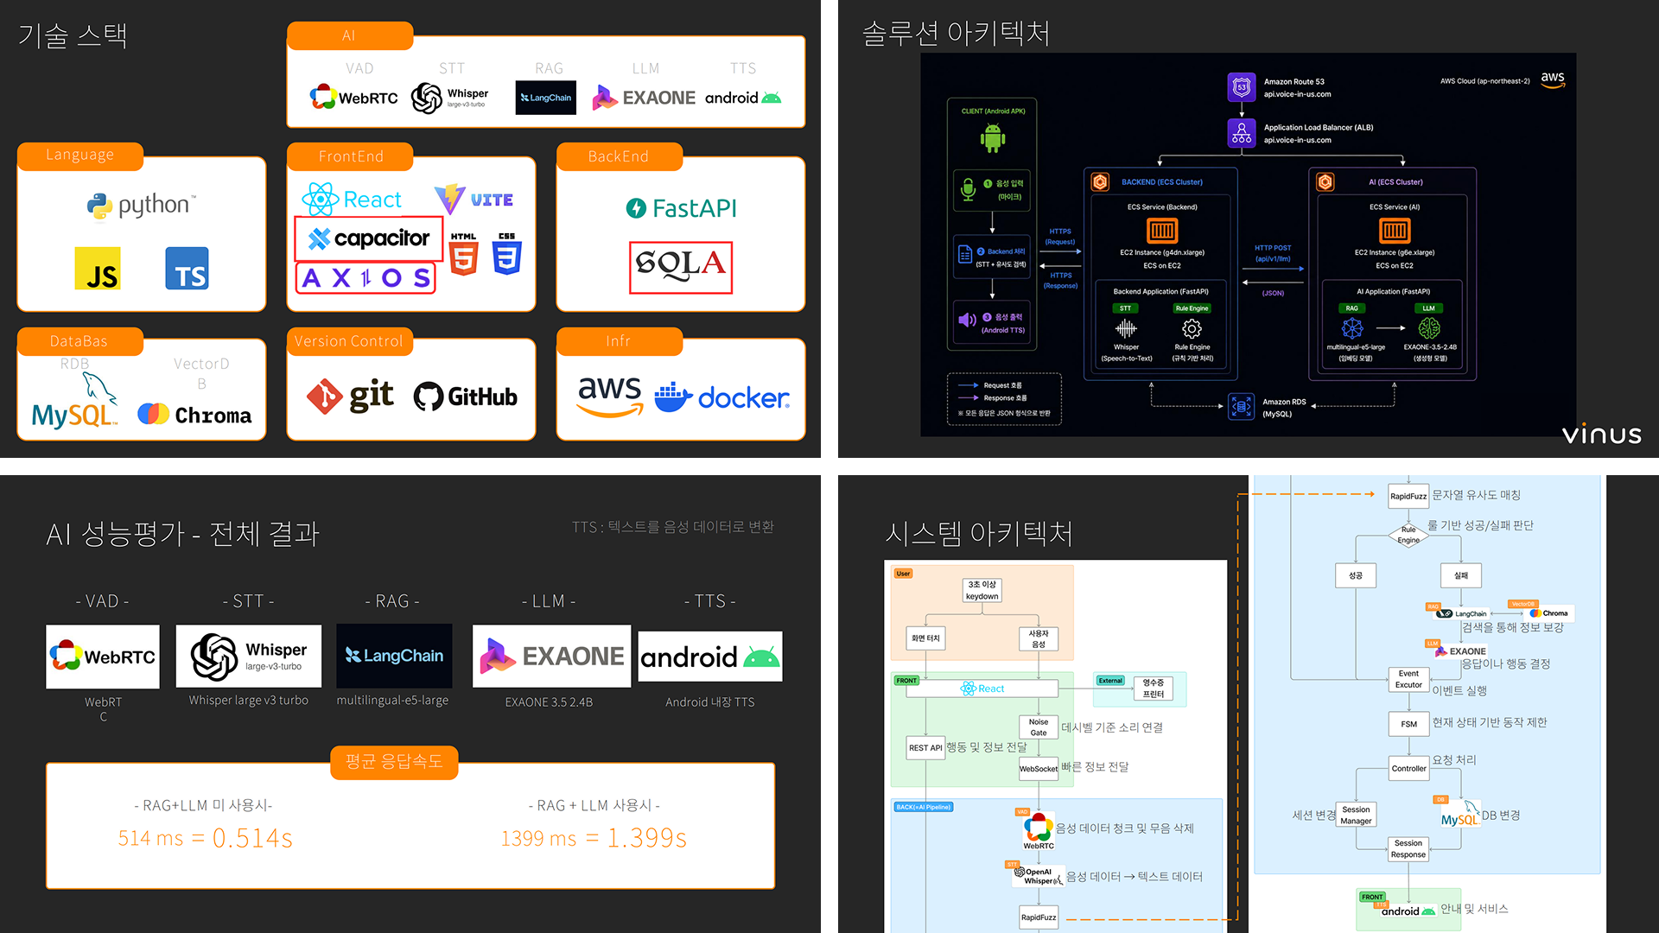Click the WebRTC logo in the tech stack AI row
Viewport: 1659px width, 933px height.
click(353, 98)
